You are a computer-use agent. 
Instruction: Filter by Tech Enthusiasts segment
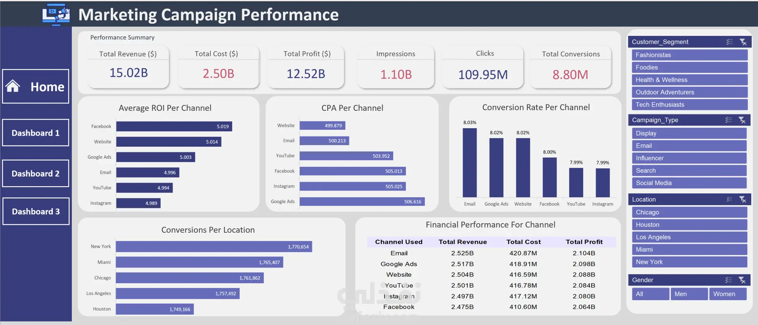point(690,105)
